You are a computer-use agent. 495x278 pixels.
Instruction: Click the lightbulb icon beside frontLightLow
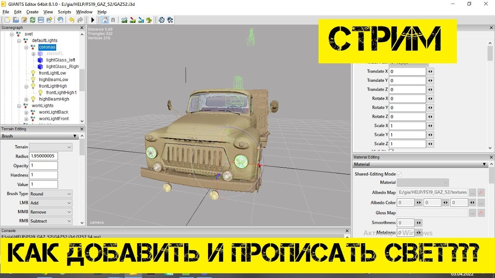click(x=33, y=73)
